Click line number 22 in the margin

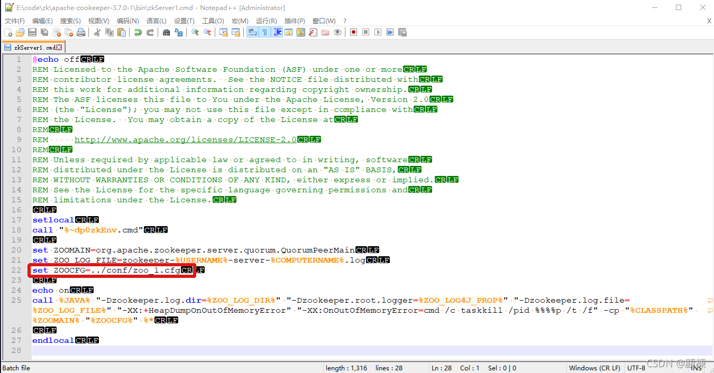coord(16,270)
